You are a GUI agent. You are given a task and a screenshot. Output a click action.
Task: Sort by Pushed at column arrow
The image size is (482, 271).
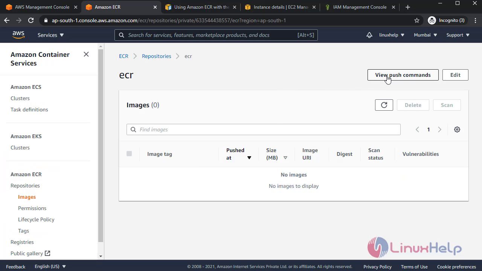[x=249, y=158]
